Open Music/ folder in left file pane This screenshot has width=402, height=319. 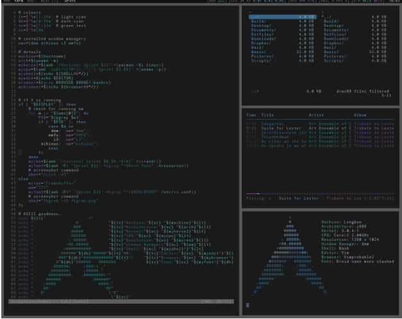[258, 52]
